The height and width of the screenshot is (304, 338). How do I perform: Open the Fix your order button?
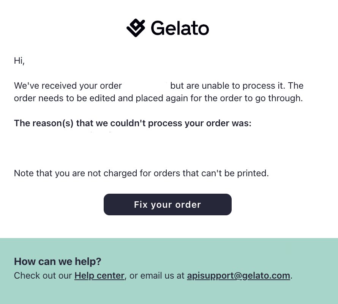(x=167, y=204)
